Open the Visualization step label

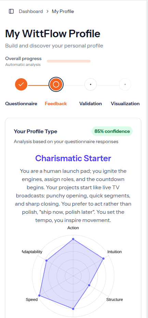(x=125, y=103)
